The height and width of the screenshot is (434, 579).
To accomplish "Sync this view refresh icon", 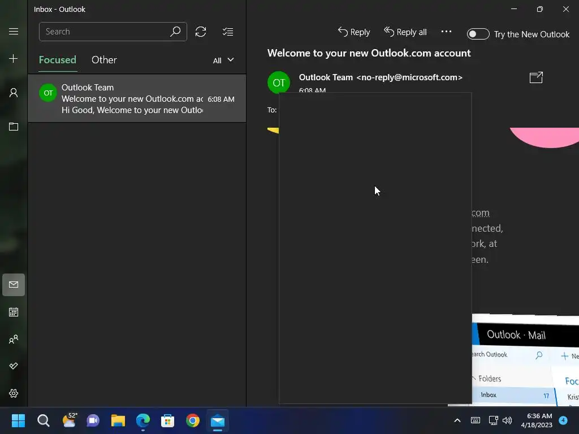I will click(x=201, y=32).
